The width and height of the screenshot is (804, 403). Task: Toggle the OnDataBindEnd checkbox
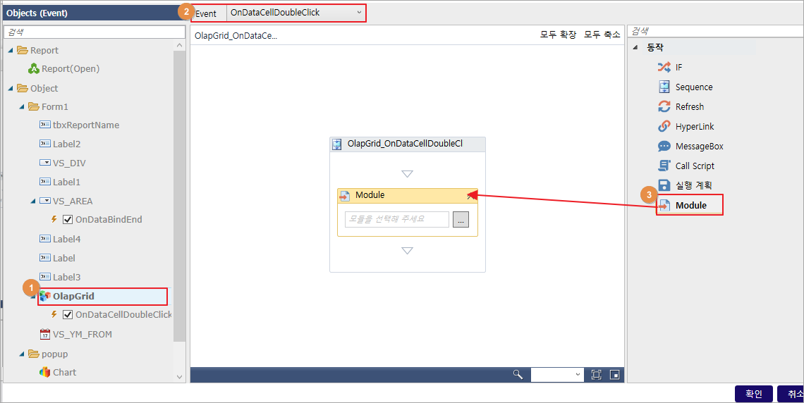68,220
